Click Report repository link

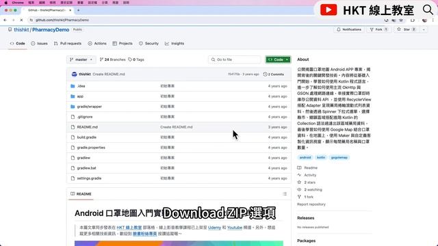click(311, 204)
